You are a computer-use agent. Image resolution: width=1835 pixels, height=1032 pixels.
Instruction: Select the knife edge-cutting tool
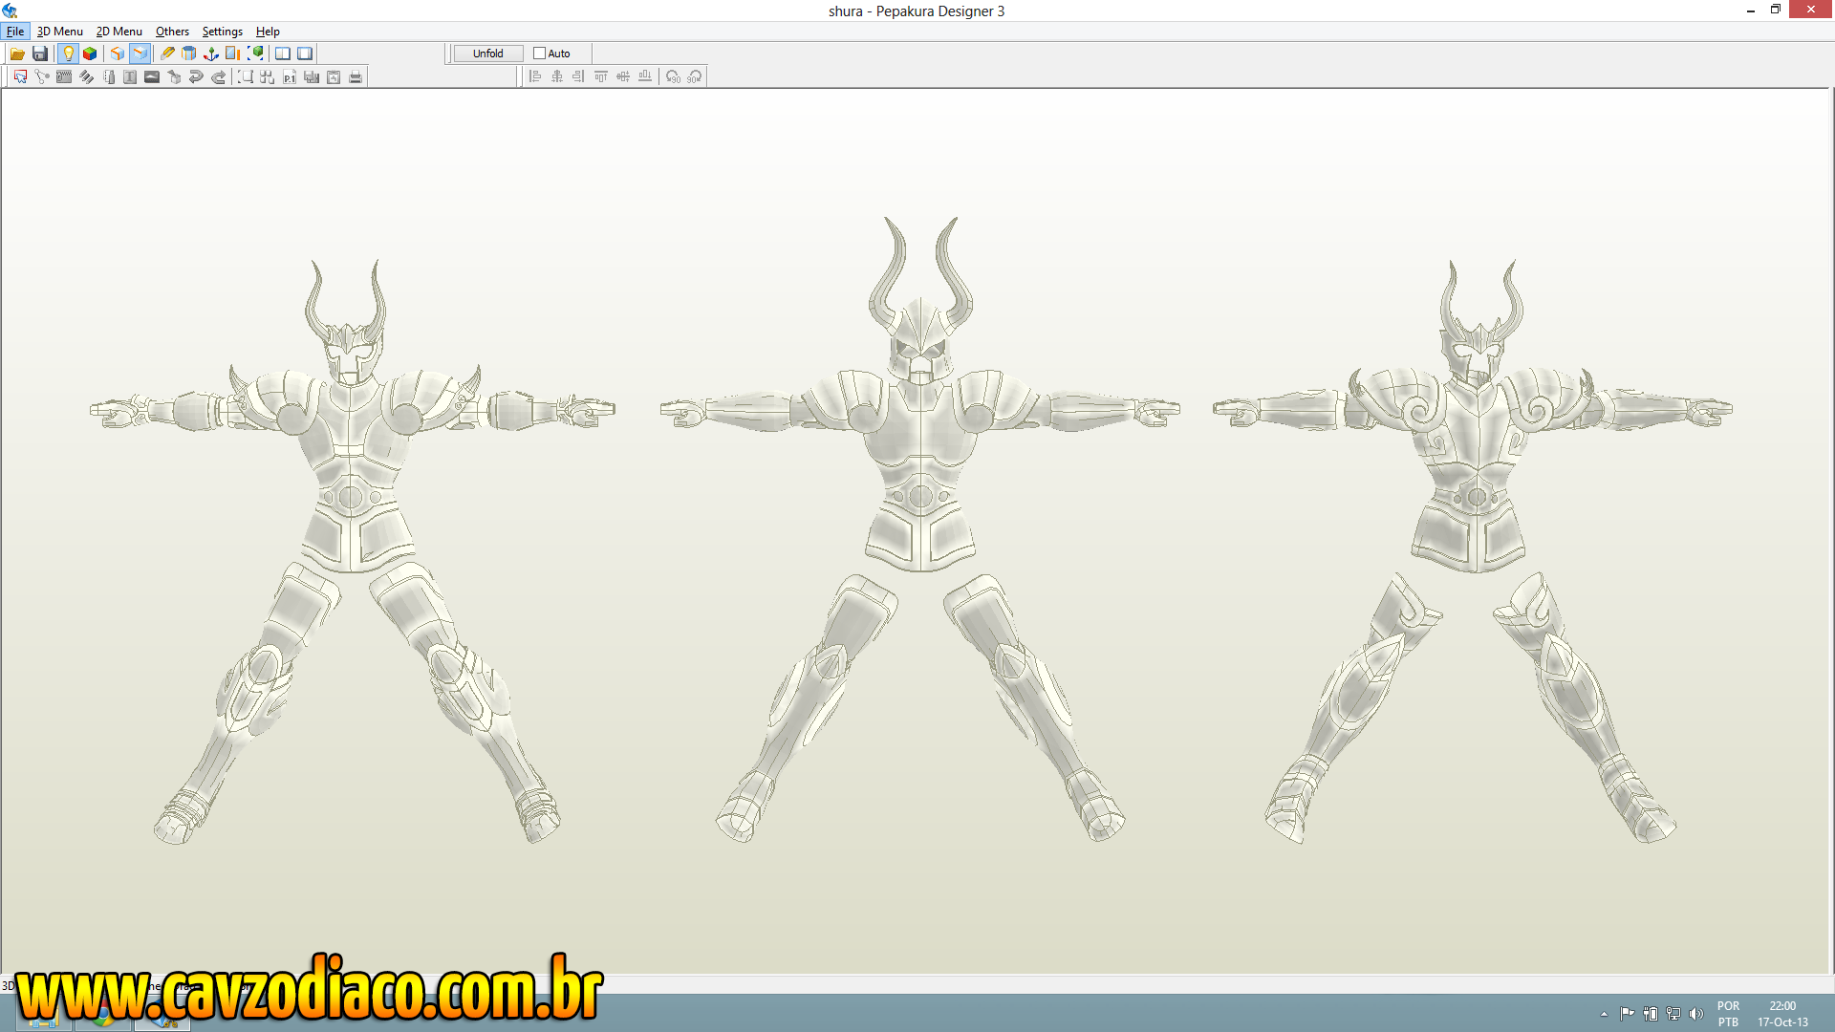point(167,54)
